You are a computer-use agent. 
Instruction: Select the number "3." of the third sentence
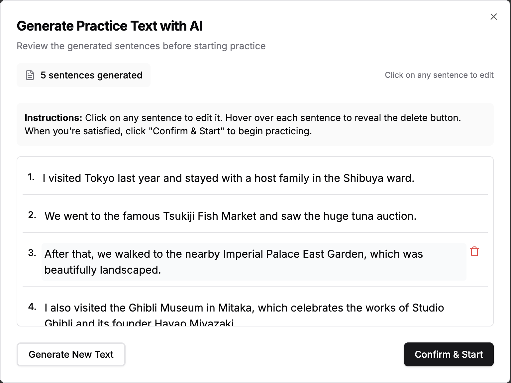(x=32, y=253)
